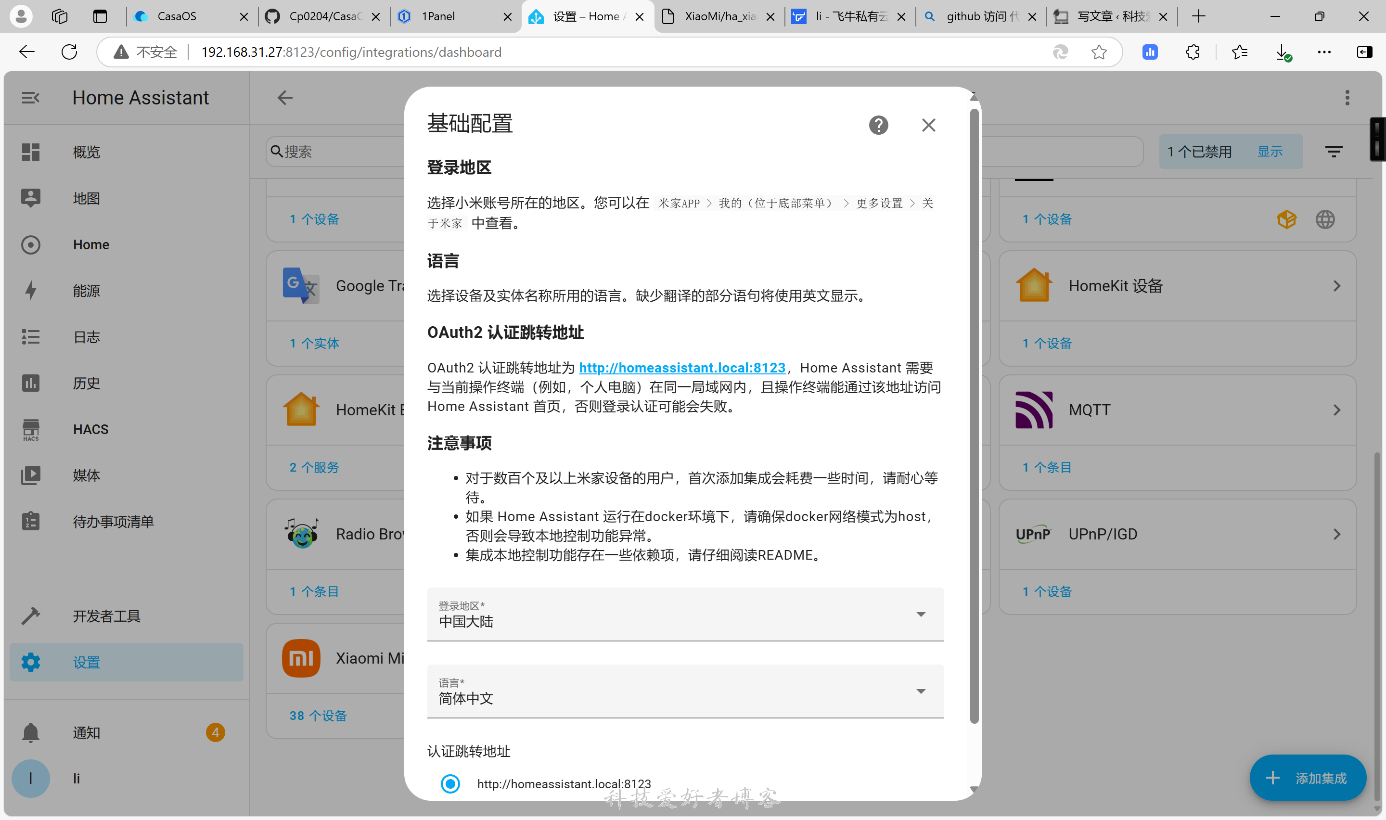
Task: Open 1 个条目 link under MQTT
Action: (1047, 467)
